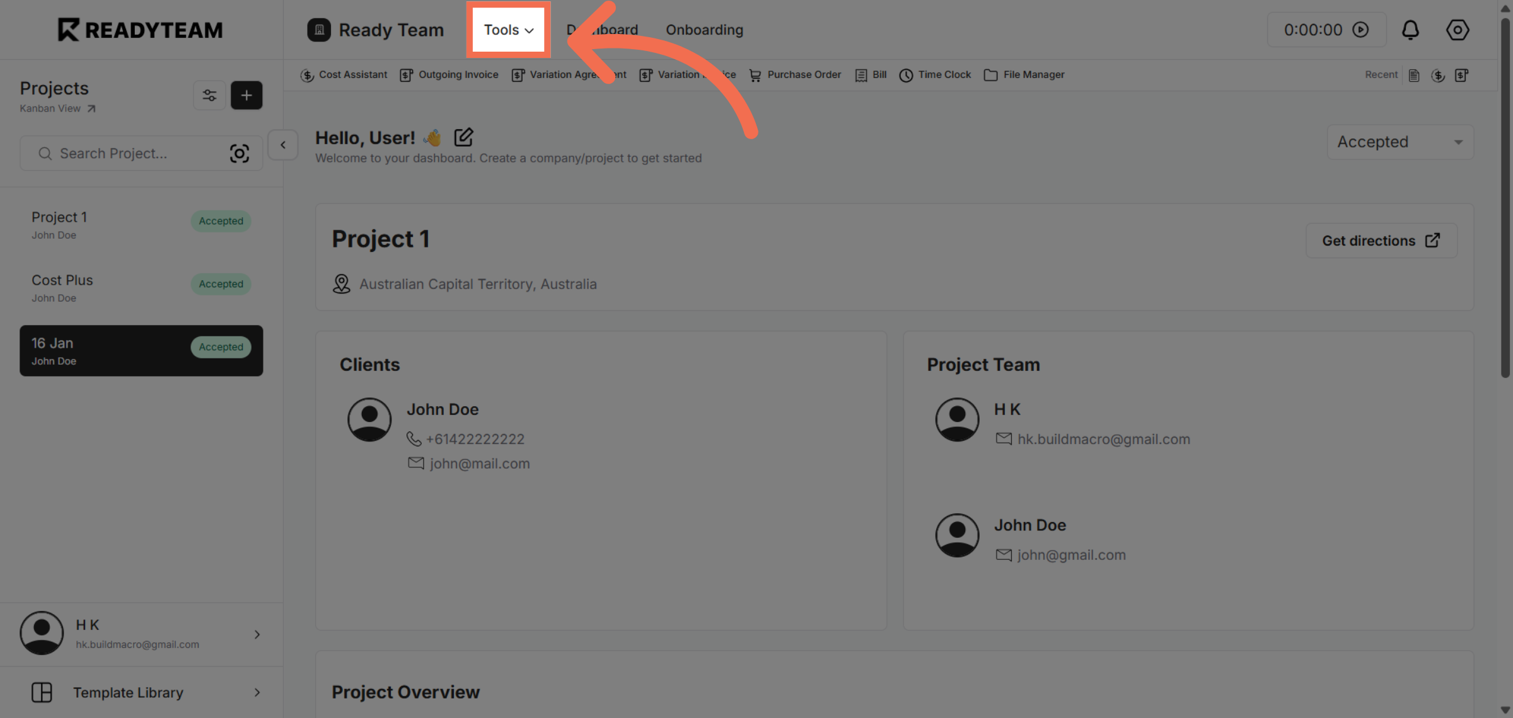
Task: Open the Time Clock tool
Action: [935, 74]
